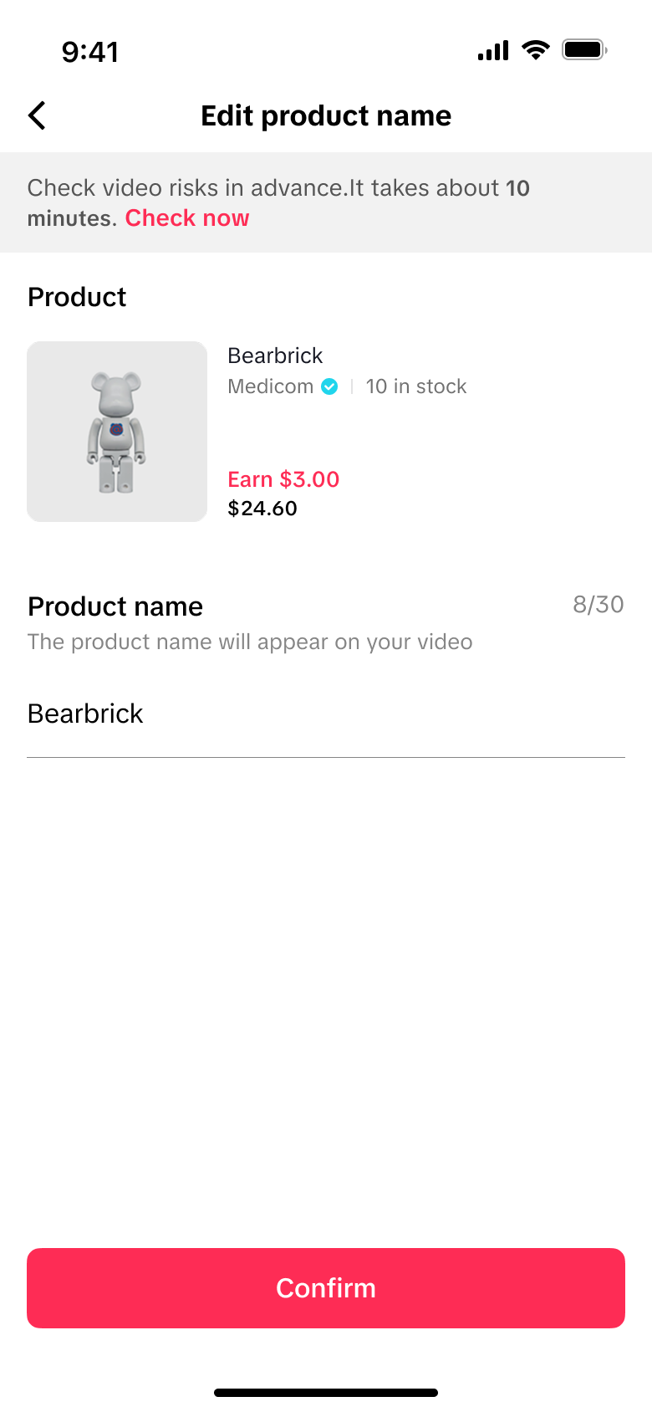Tap the Bearbrick product thumbnail image

(x=117, y=432)
